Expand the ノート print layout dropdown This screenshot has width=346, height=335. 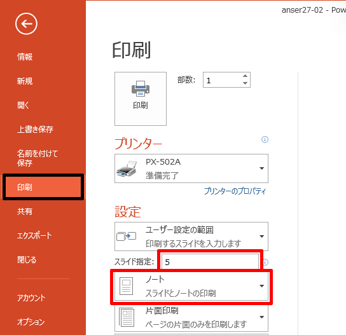[x=261, y=286]
